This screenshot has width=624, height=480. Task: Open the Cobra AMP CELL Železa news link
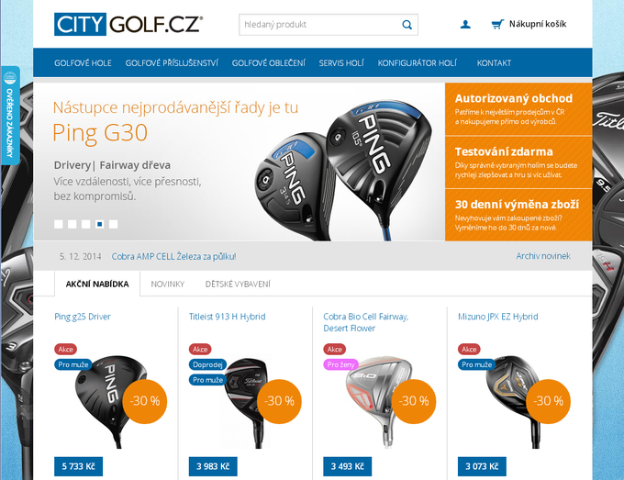[174, 256]
